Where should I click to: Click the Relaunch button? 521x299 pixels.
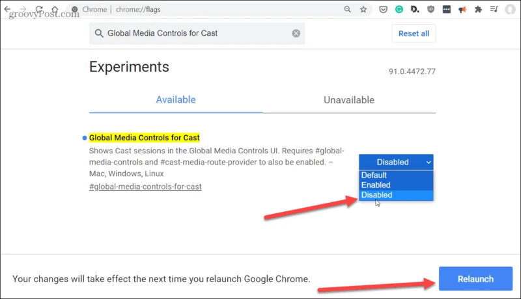click(475, 279)
